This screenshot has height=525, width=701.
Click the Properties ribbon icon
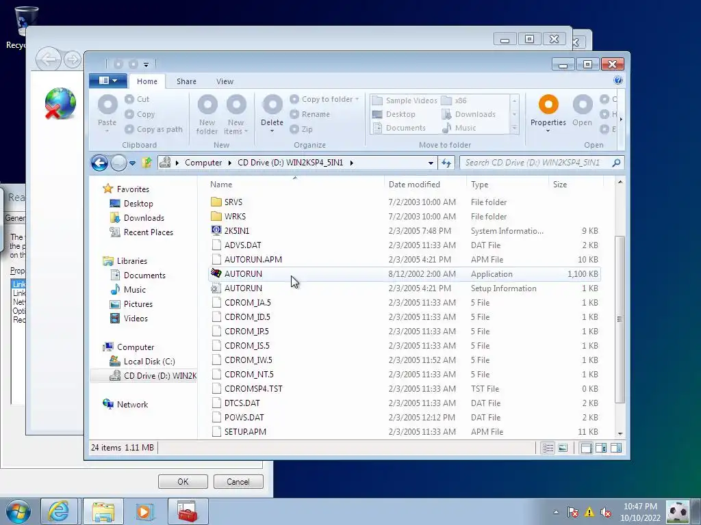coord(548,105)
